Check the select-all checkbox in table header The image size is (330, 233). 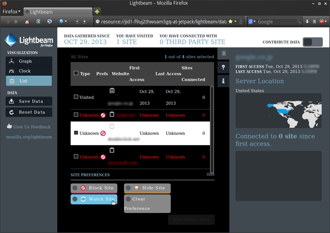click(76, 73)
